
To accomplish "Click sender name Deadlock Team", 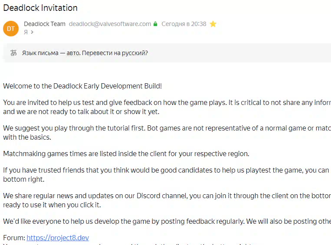I will coord(45,24).
